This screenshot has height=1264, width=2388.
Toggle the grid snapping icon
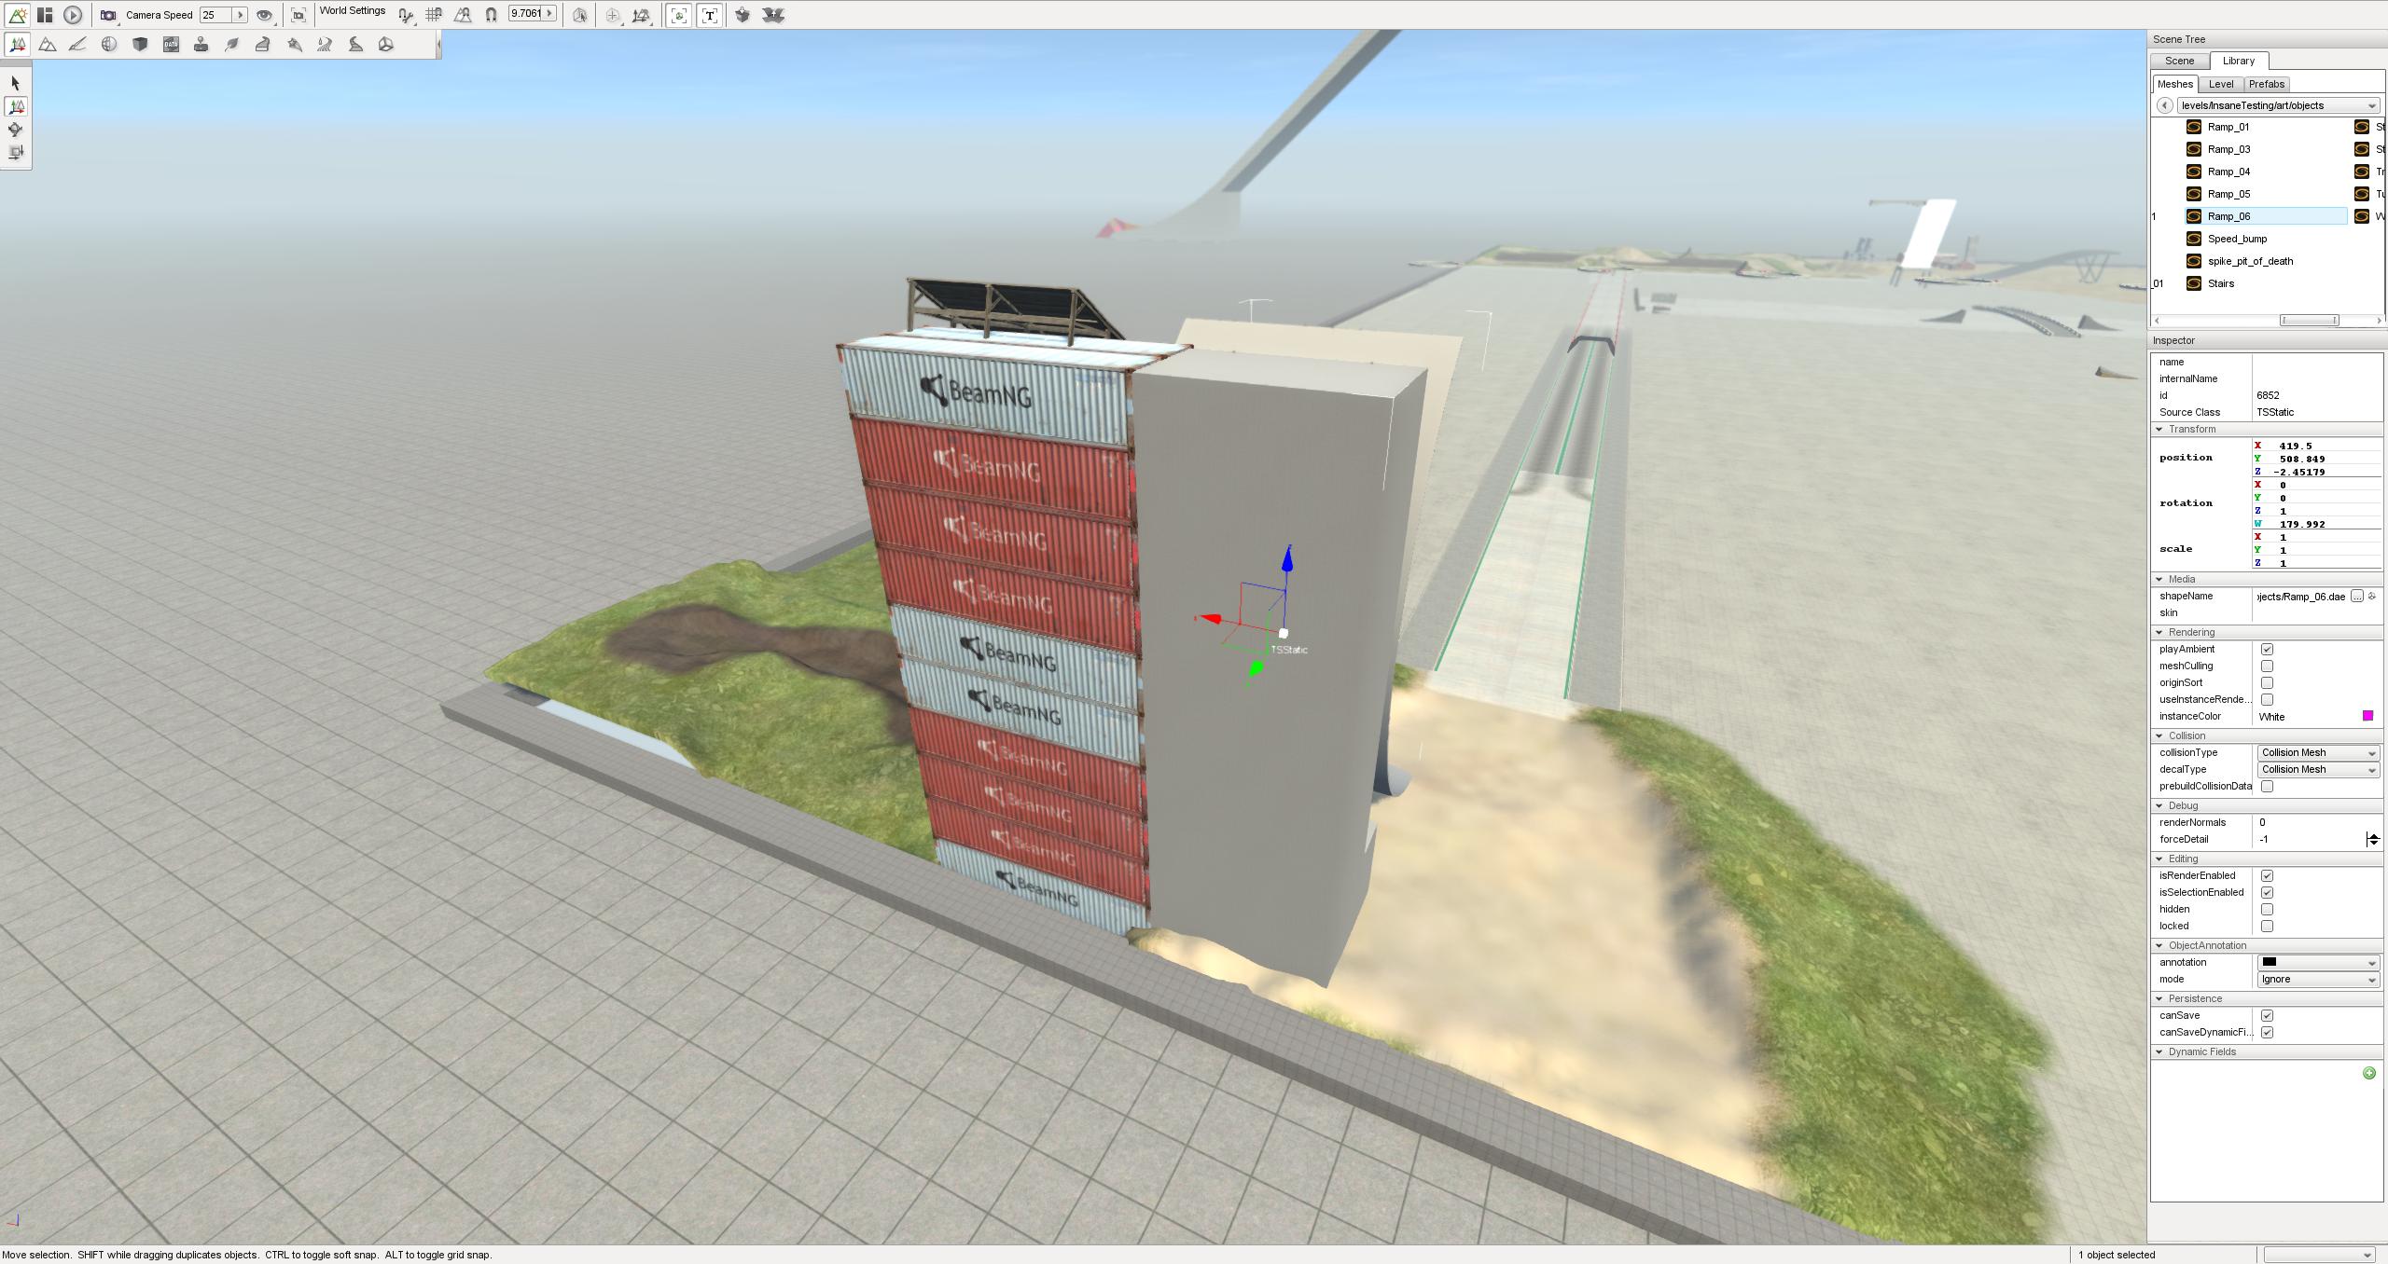tap(434, 15)
